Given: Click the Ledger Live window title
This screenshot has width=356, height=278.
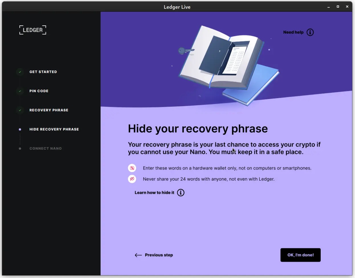Looking at the screenshot, I should (x=177, y=7).
